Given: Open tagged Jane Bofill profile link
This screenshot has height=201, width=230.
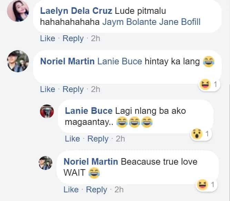Looking at the screenshot, I should [x=180, y=22].
